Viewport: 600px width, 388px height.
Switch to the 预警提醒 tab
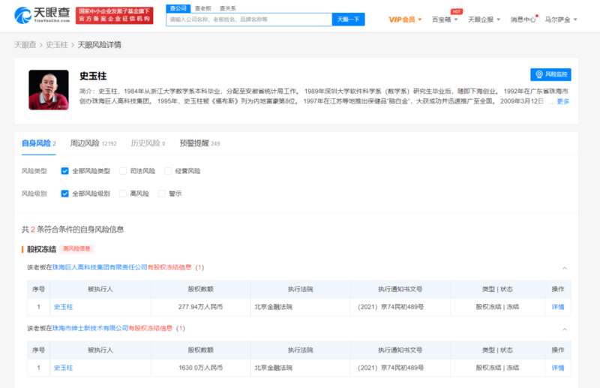click(199, 143)
